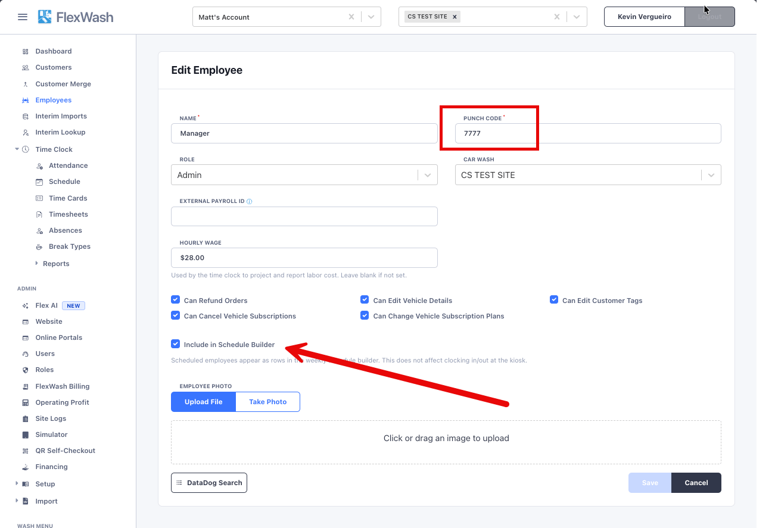Click the Schedule calendar icon
This screenshot has width=775, height=528.
(39, 182)
